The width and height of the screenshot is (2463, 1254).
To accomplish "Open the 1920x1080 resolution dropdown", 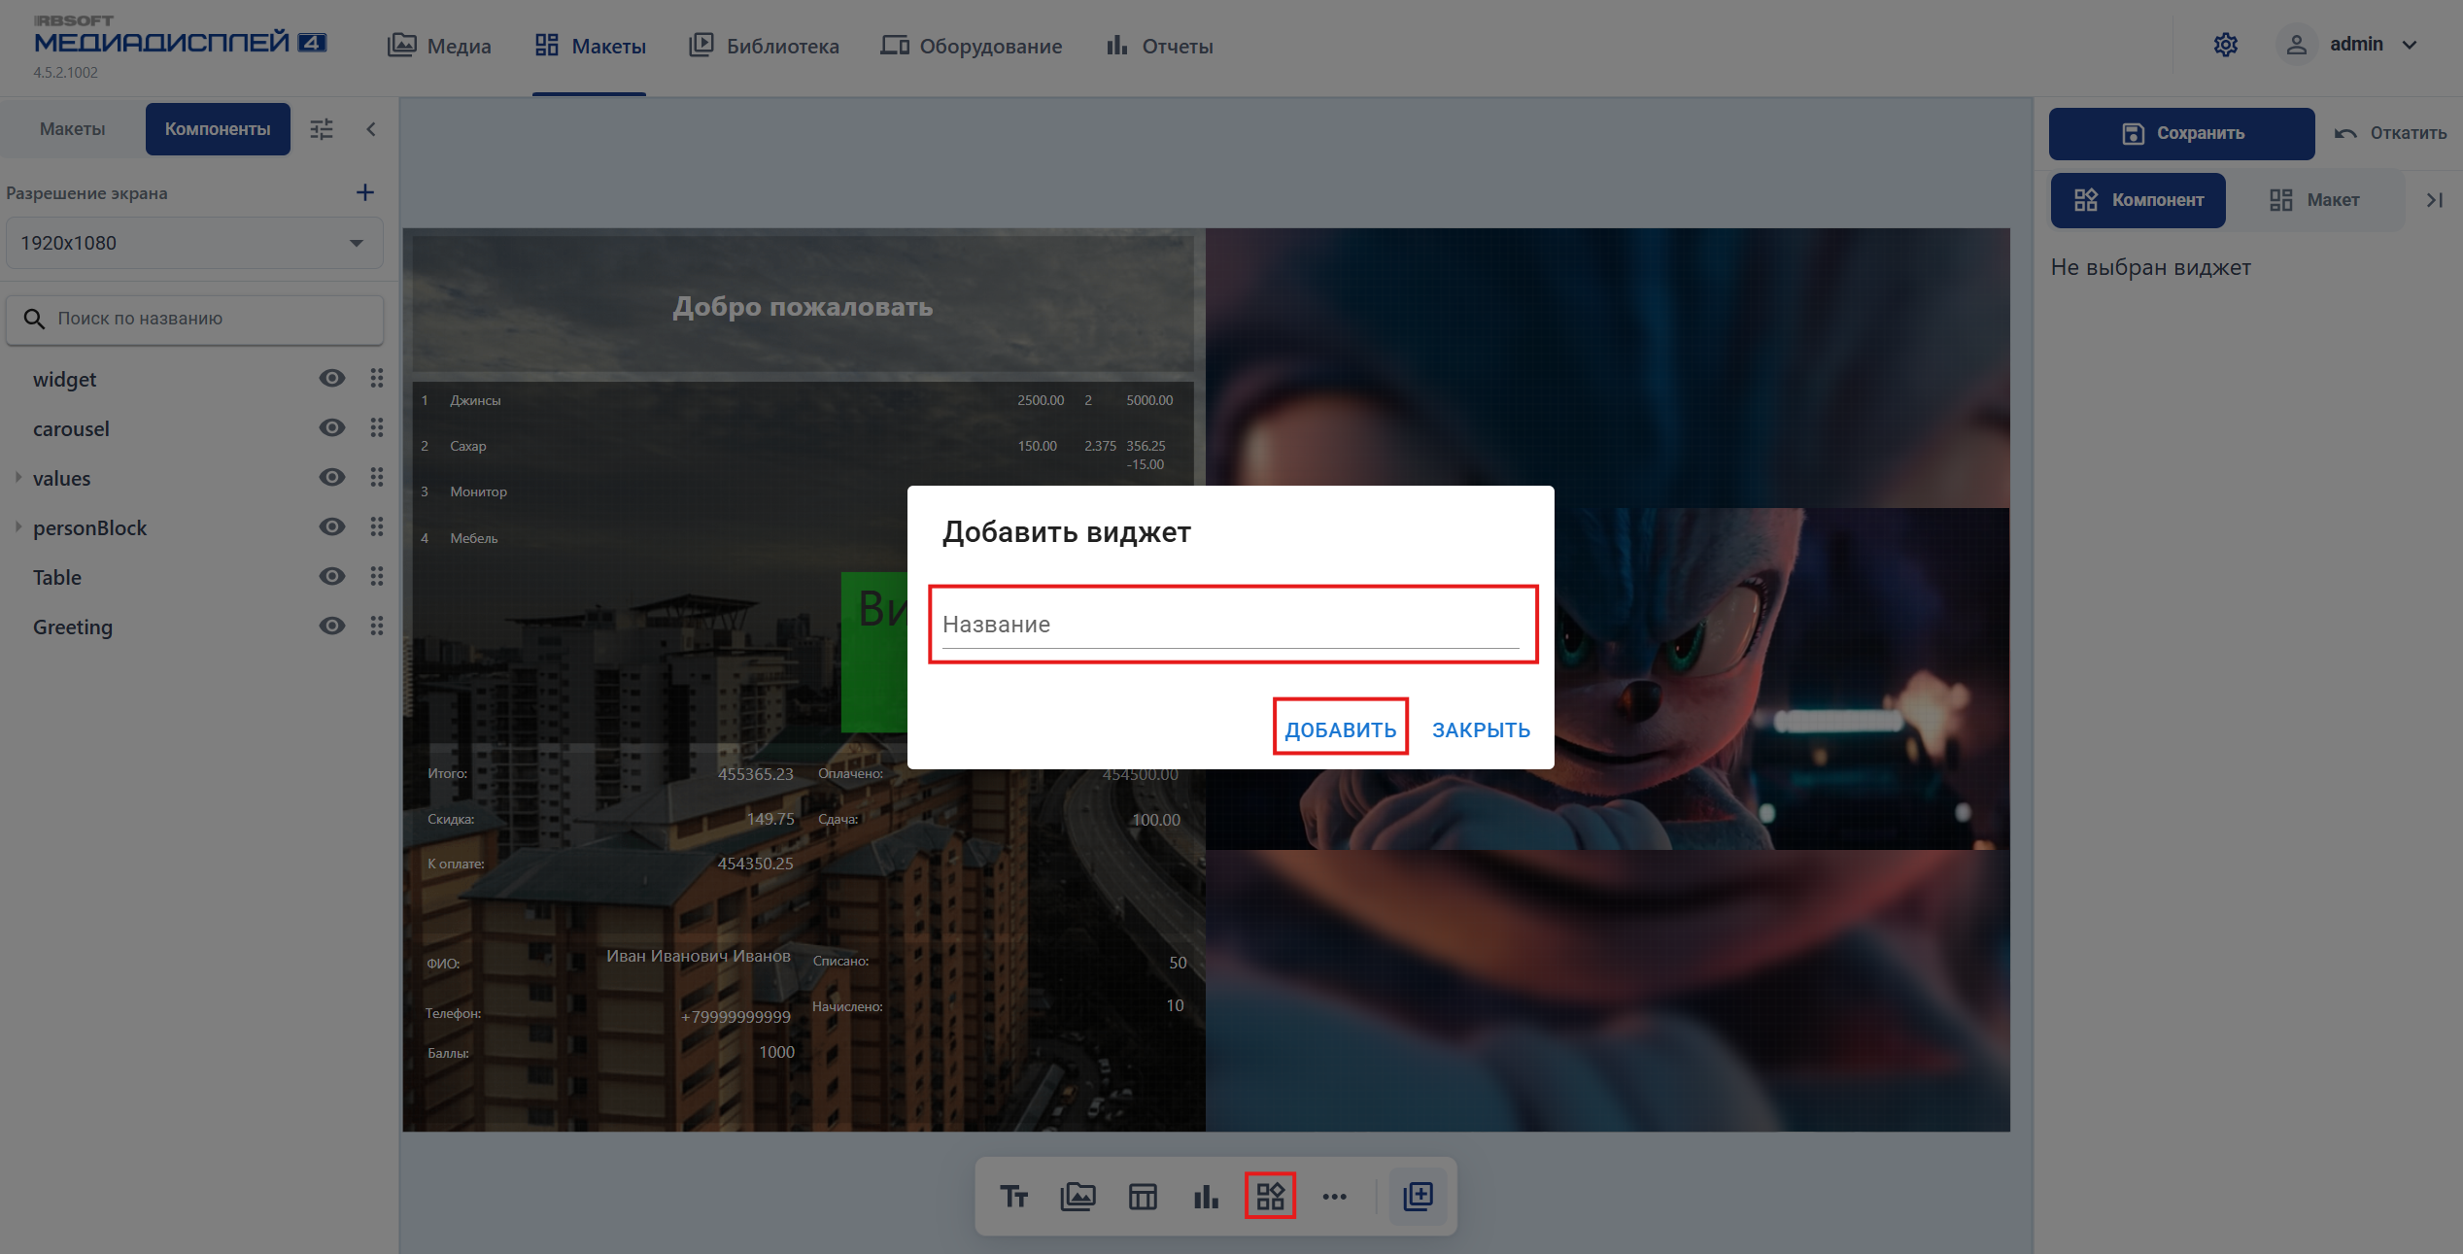I will tap(194, 243).
